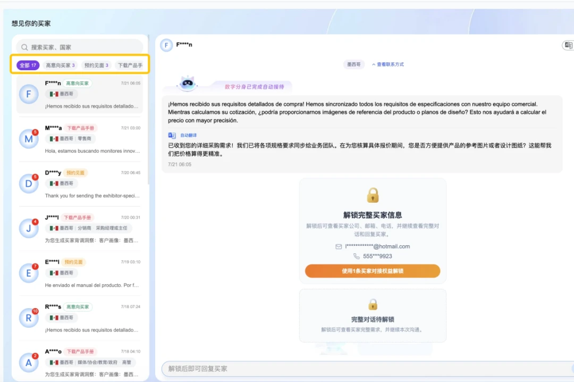Click the large lock icon above 解锁完整买家信息
This screenshot has height=382, width=574.
point(373,195)
